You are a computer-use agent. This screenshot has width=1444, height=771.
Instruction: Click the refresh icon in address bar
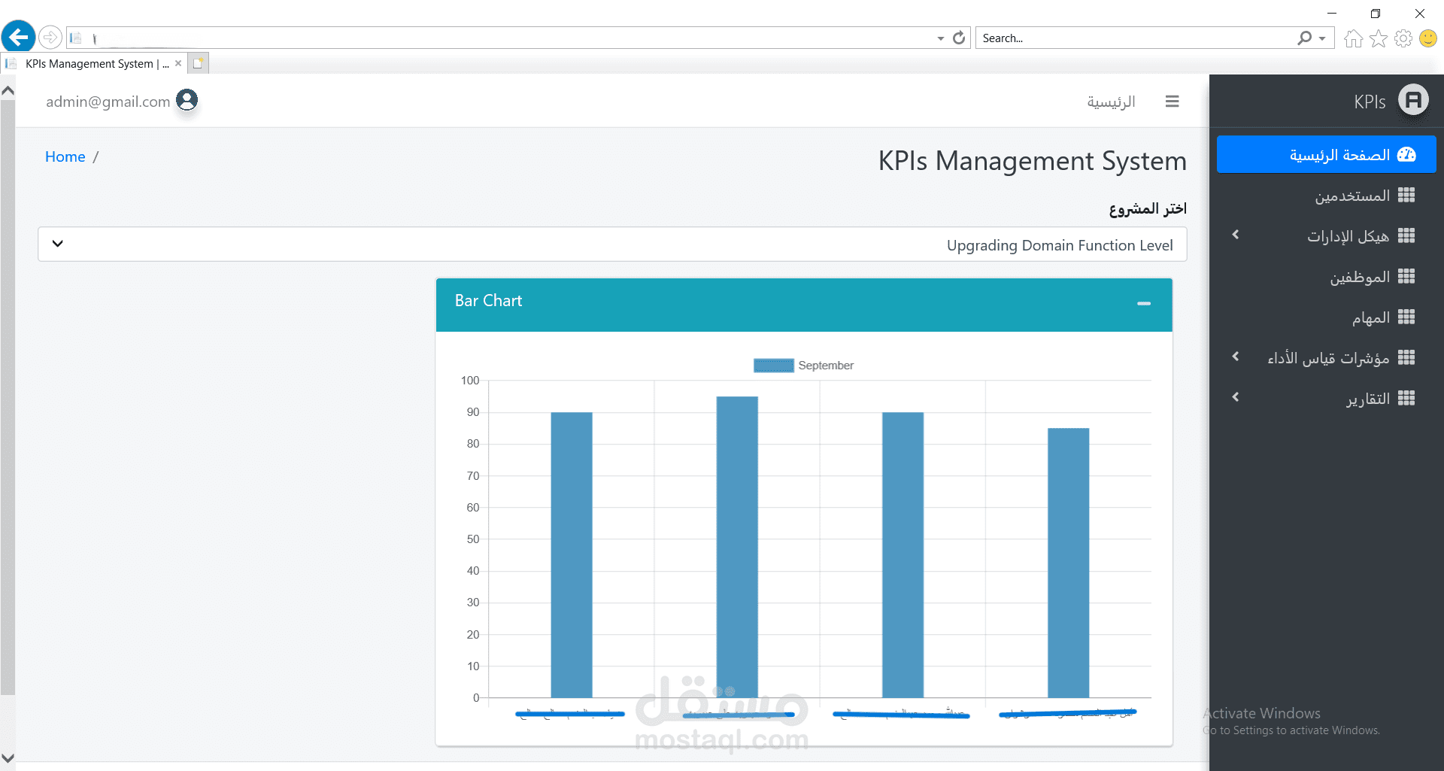pyautogui.click(x=959, y=38)
